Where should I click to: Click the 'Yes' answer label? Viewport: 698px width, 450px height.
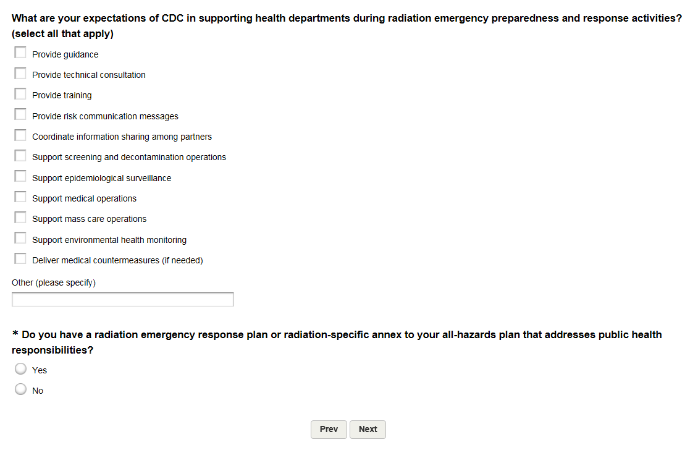click(40, 370)
